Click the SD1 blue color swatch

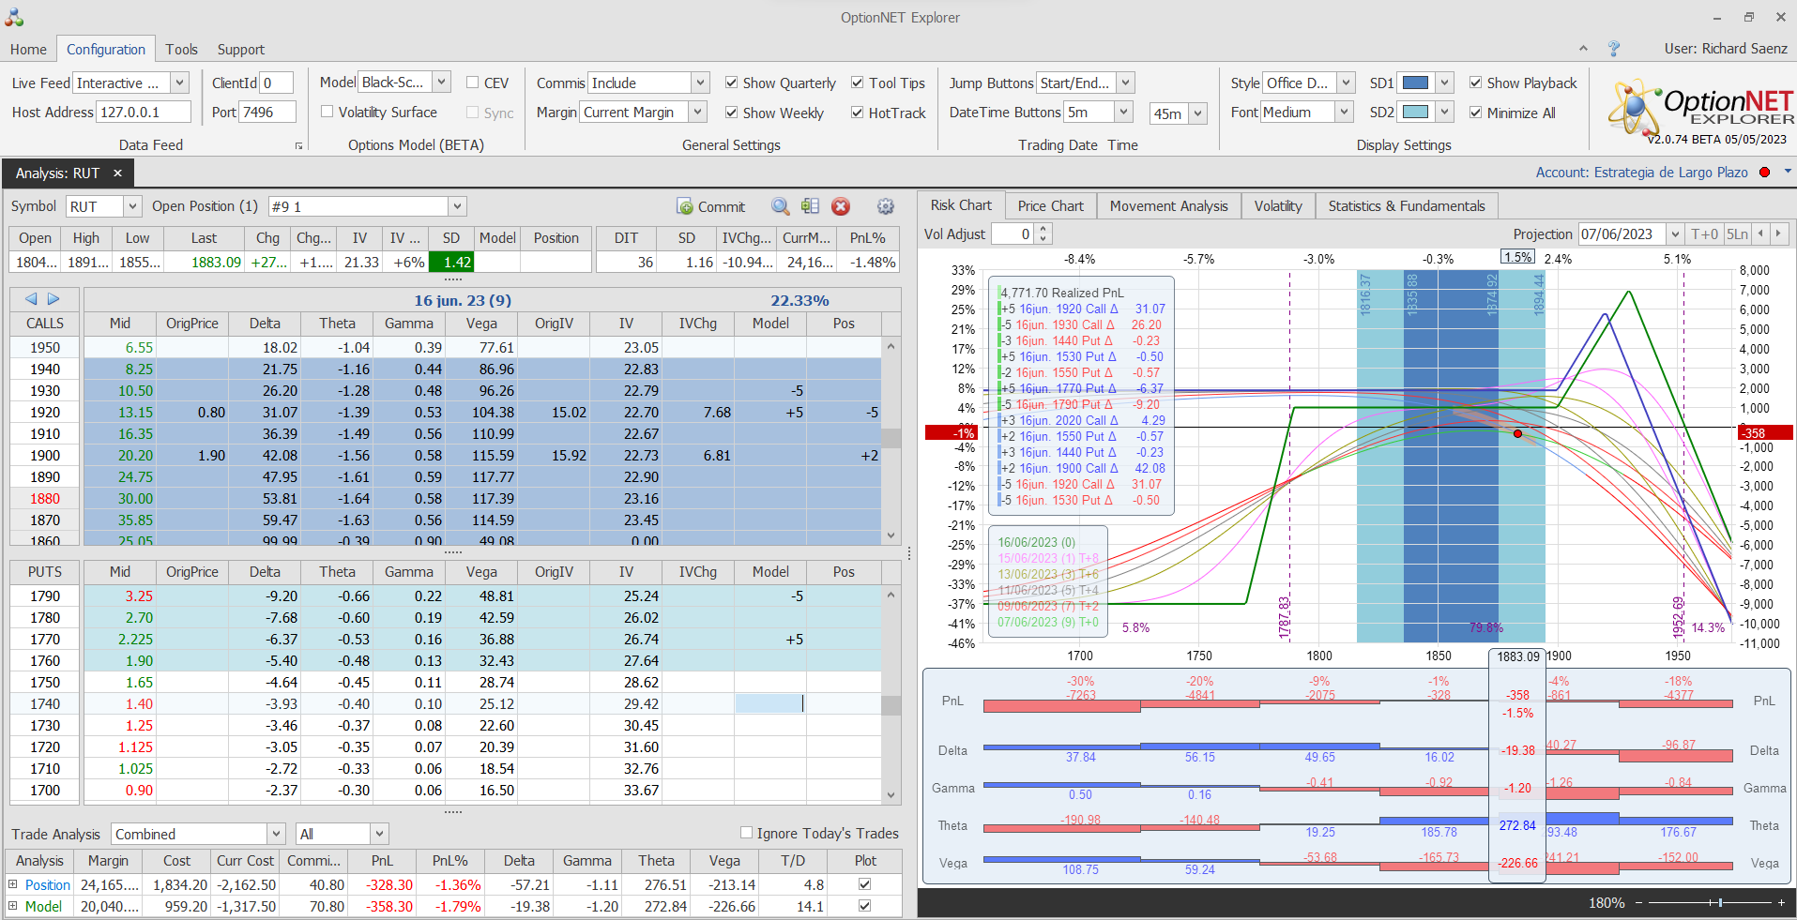pyautogui.click(x=1415, y=83)
